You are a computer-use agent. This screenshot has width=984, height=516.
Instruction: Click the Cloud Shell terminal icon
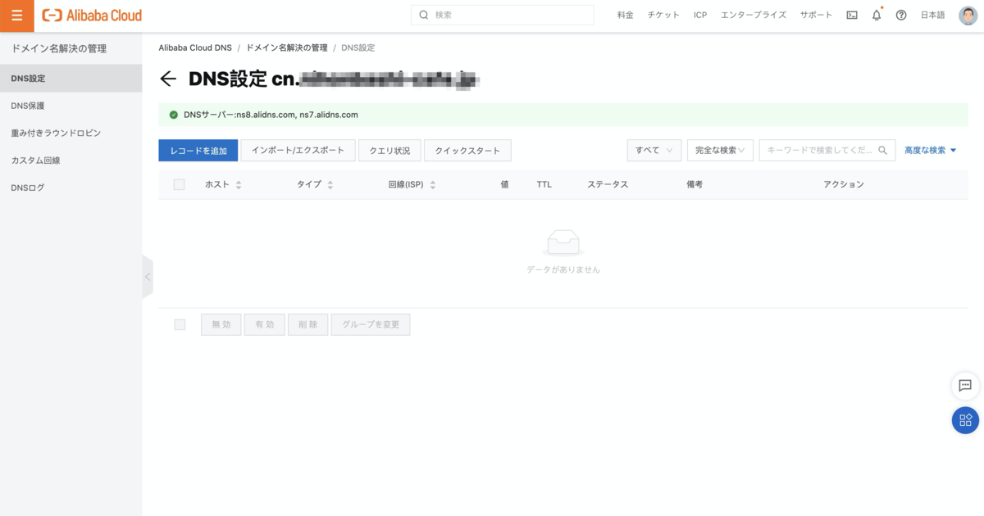pos(852,16)
